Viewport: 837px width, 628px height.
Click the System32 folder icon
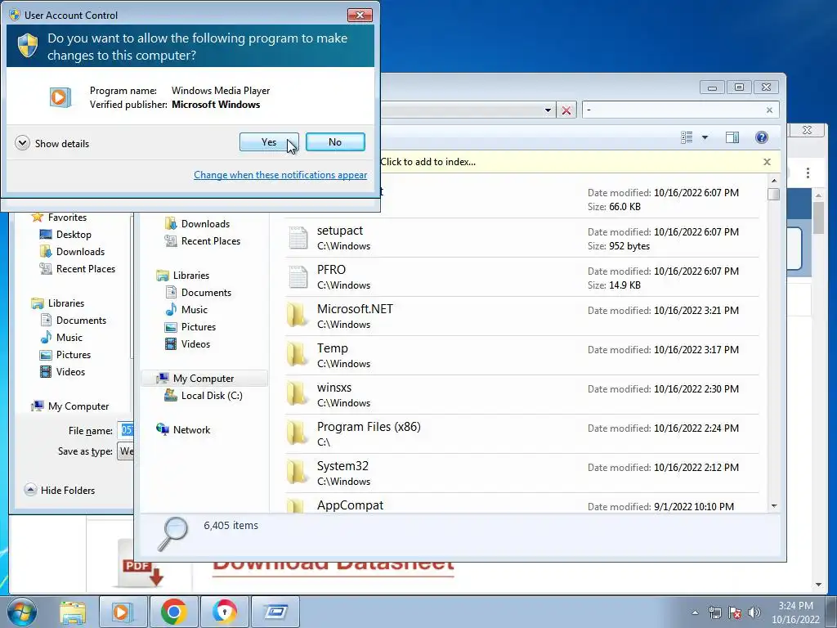click(x=298, y=473)
